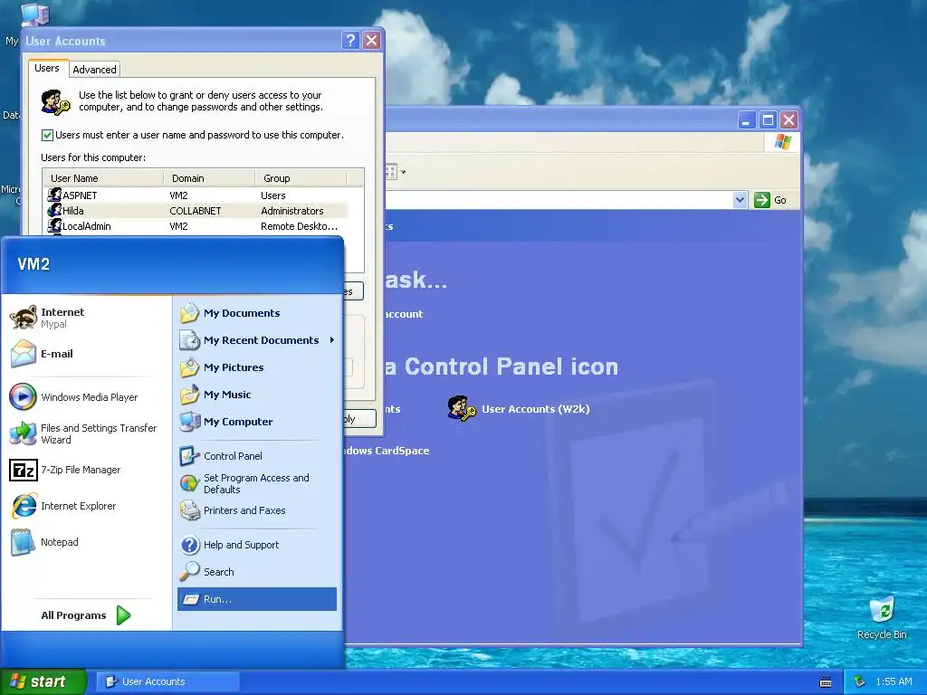Switch to the Users tab
Screen dimensions: 927x695
[47, 68]
